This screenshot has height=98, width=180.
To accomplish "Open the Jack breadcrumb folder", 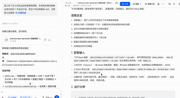I will pyautogui.click(x=69, y=3).
